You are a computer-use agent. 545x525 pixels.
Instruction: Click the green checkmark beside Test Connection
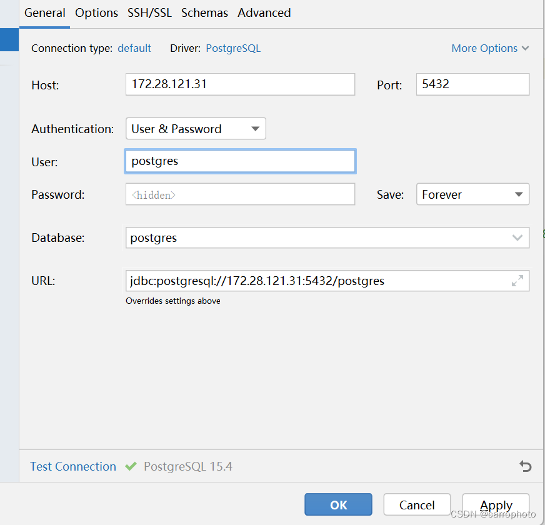click(131, 466)
